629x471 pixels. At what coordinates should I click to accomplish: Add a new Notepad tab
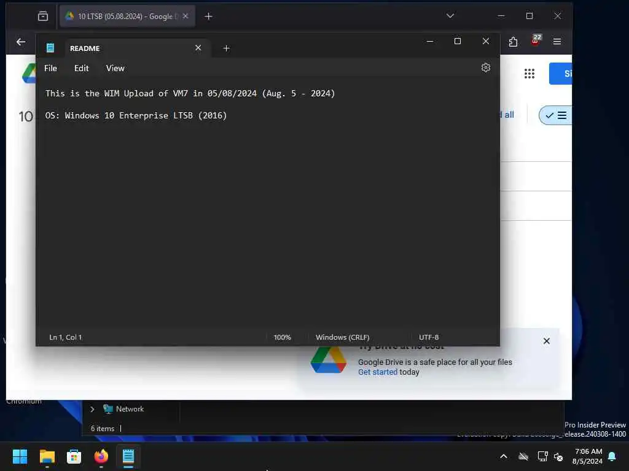coord(226,48)
